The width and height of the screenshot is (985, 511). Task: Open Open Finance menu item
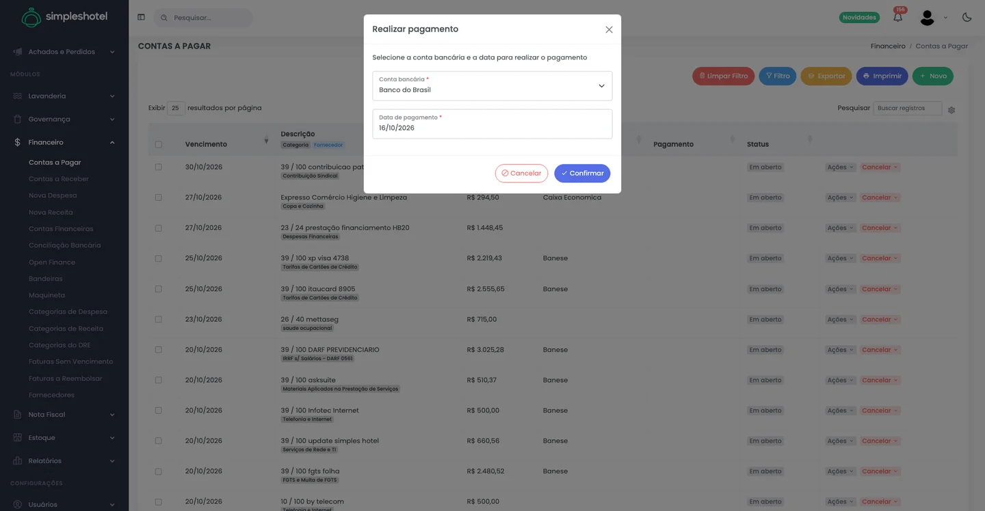pos(52,262)
